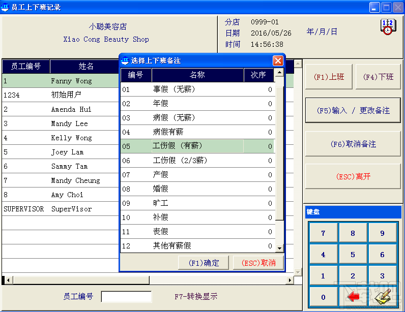Screen dimensions: 405x312
Task: Click (F5)输入 / 更改备注 button
Action: click(x=353, y=110)
